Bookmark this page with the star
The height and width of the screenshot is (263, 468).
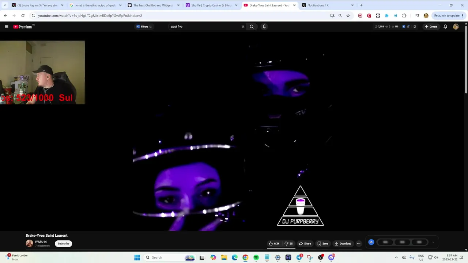[348, 16]
